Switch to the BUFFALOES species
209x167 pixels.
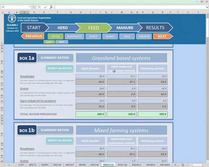coord(74,36)
